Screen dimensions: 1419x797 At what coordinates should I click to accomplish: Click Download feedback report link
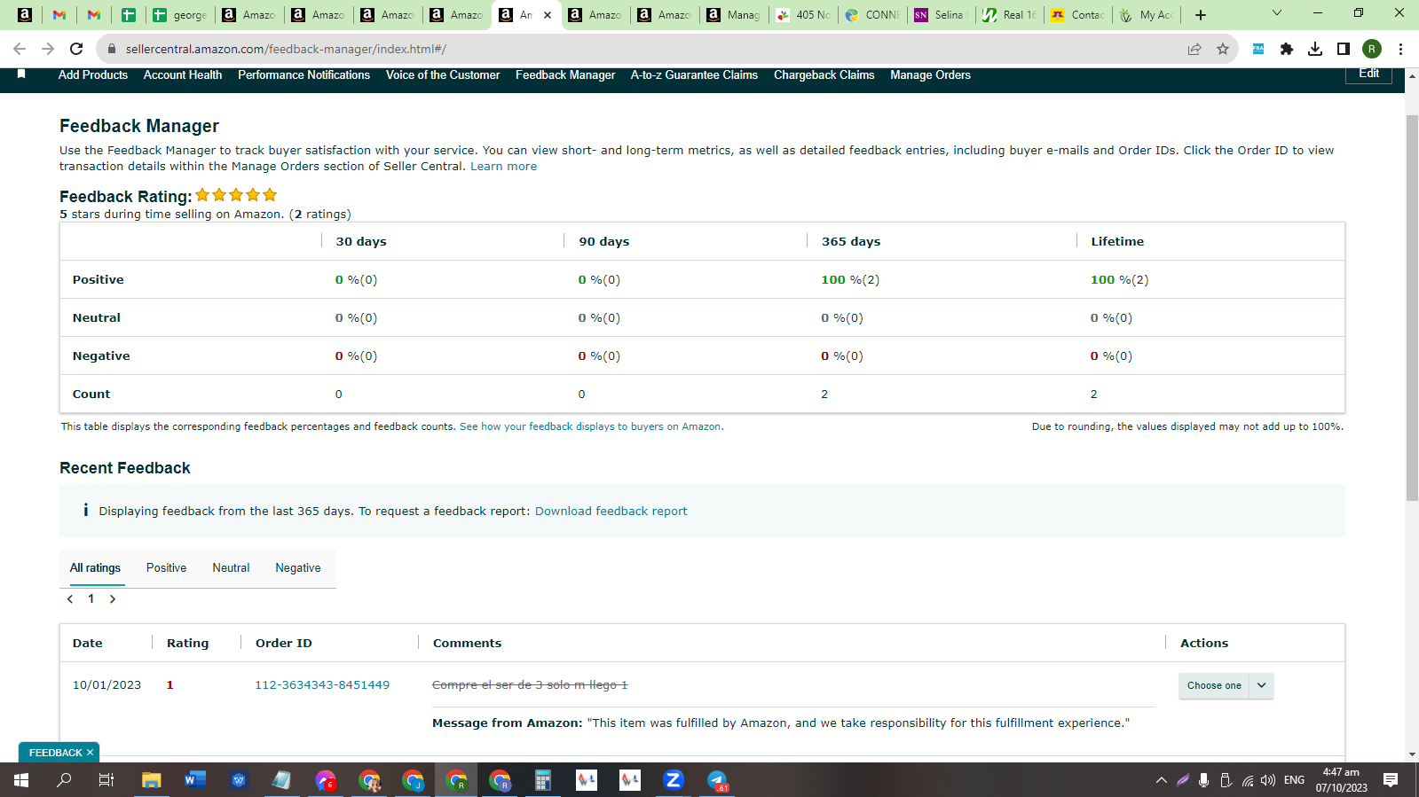(x=611, y=511)
